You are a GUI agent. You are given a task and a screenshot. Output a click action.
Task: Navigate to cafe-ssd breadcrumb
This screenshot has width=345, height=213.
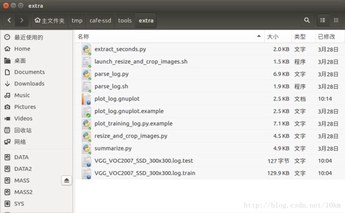click(x=100, y=21)
